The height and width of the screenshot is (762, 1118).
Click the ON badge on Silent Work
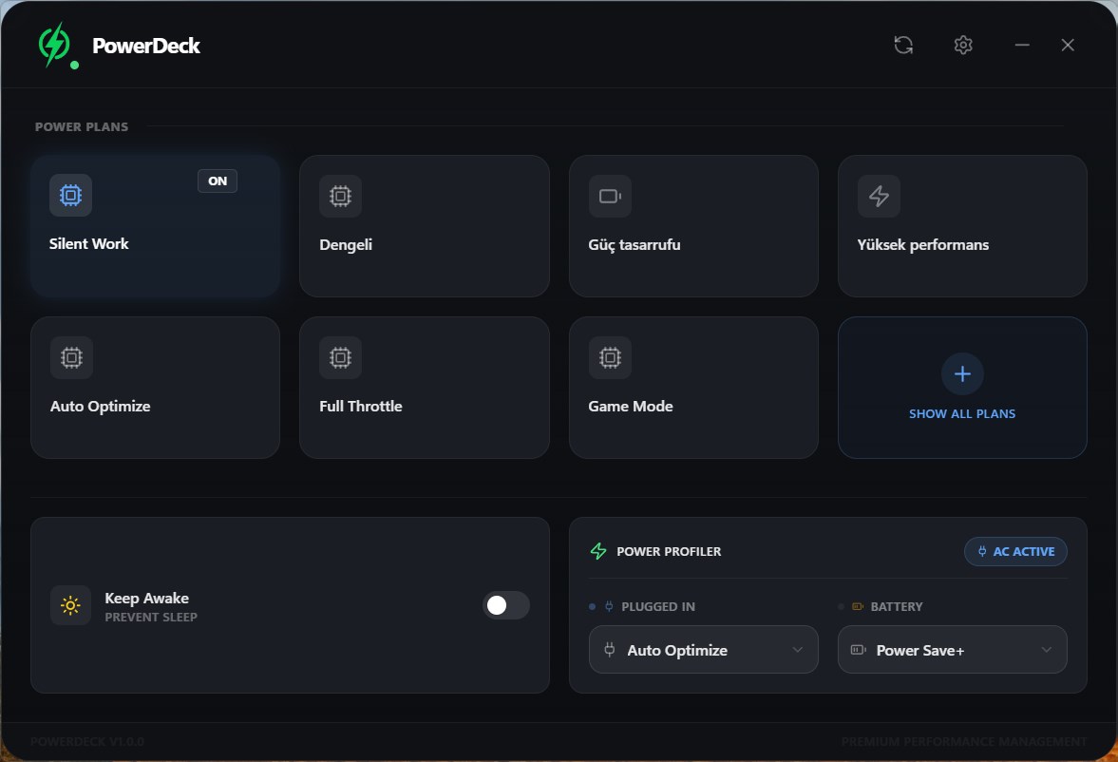coord(218,181)
